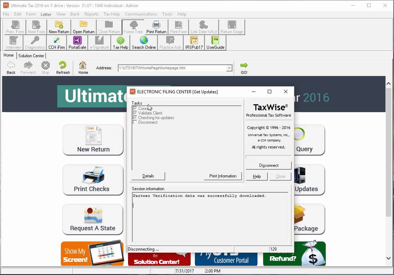Click in the Address input field
The height and width of the screenshot is (275, 394).
(172, 68)
